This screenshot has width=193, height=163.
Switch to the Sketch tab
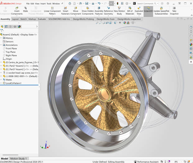(x=23, y=19)
